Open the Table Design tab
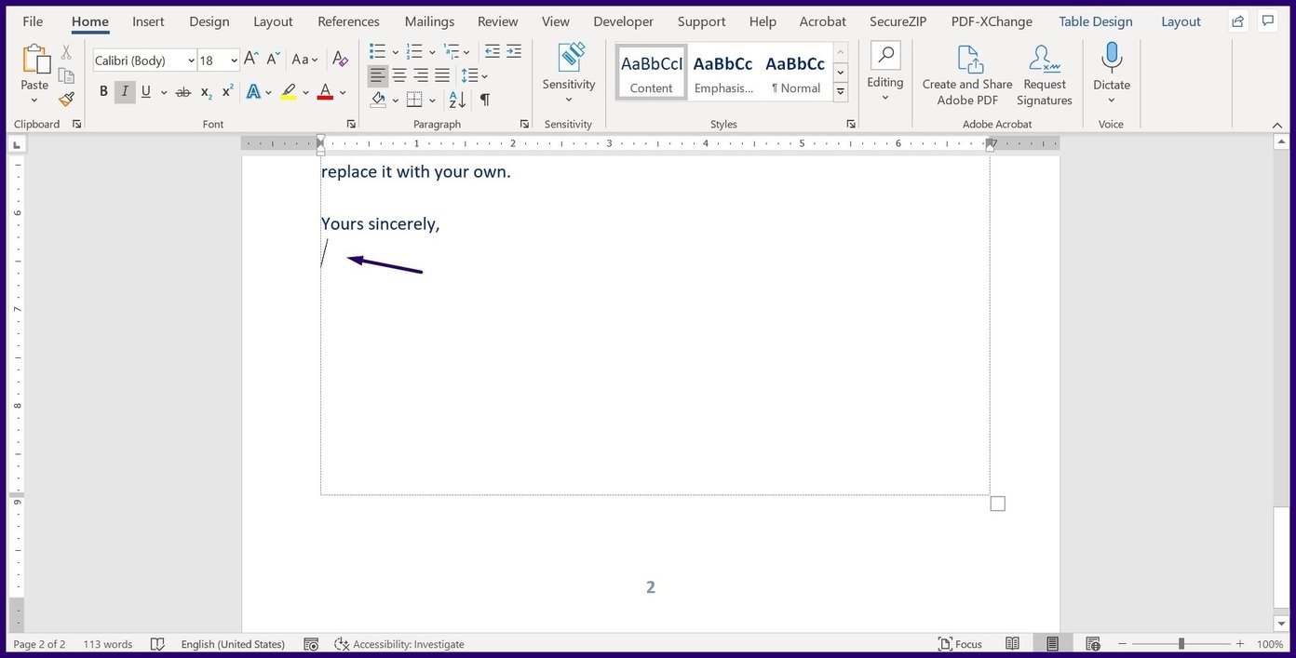The image size is (1296, 658). click(1095, 20)
